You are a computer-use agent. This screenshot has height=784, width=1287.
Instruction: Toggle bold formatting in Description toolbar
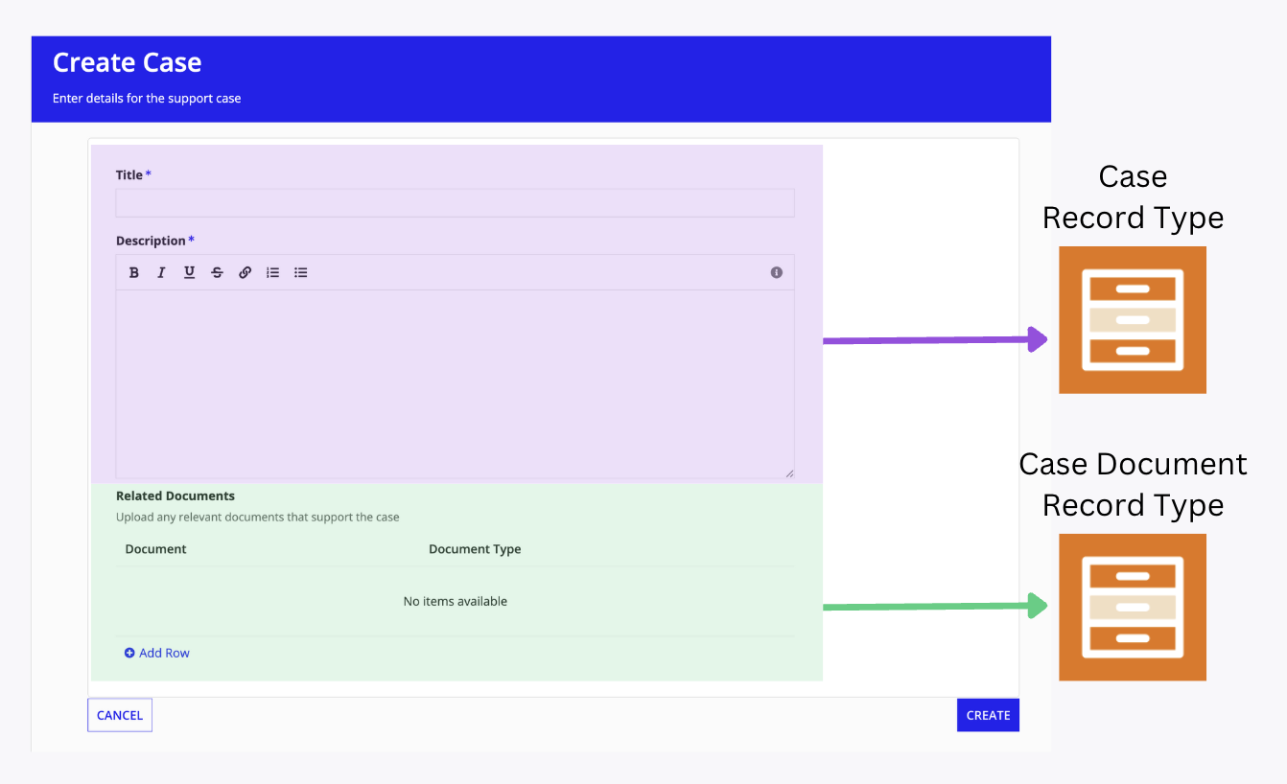click(x=134, y=273)
